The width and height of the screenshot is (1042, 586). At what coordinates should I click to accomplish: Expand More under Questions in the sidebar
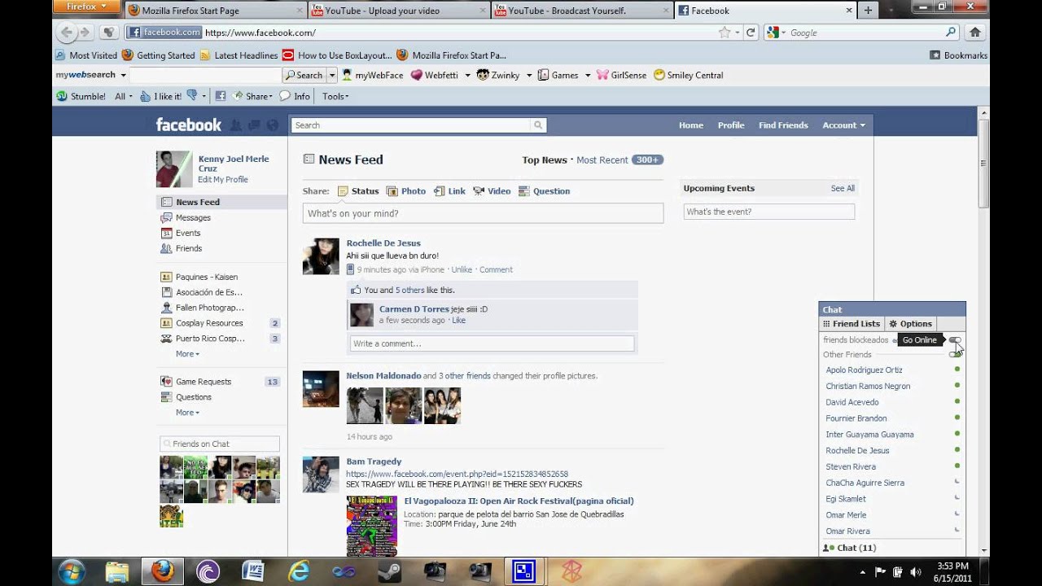187,413
